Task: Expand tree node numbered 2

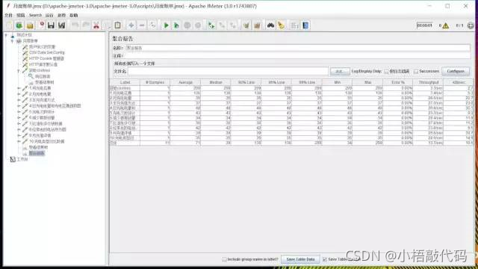Action: [18, 94]
